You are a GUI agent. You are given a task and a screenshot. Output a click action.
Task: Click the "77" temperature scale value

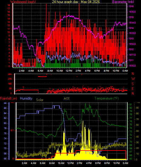click(131, 118)
